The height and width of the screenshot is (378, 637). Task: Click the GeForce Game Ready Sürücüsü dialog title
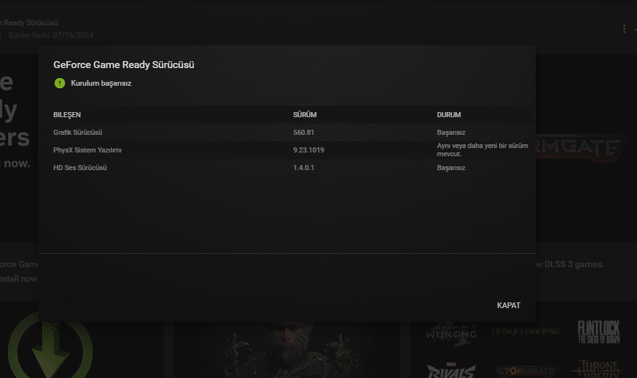(x=123, y=65)
